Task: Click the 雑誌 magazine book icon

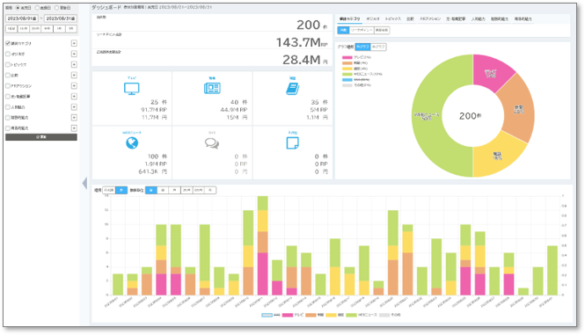Action: coord(292,89)
